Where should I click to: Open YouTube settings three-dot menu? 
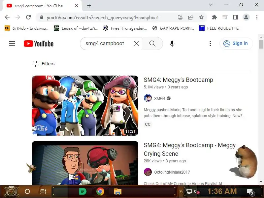point(210,44)
